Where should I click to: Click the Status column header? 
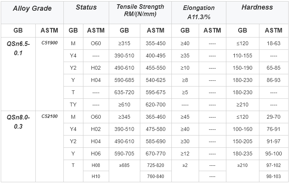(x=86, y=13)
